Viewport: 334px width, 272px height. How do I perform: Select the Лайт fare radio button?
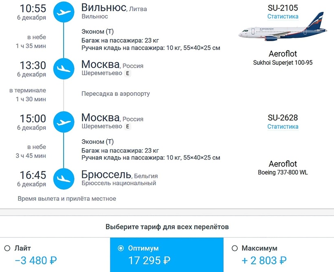(x=7, y=248)
